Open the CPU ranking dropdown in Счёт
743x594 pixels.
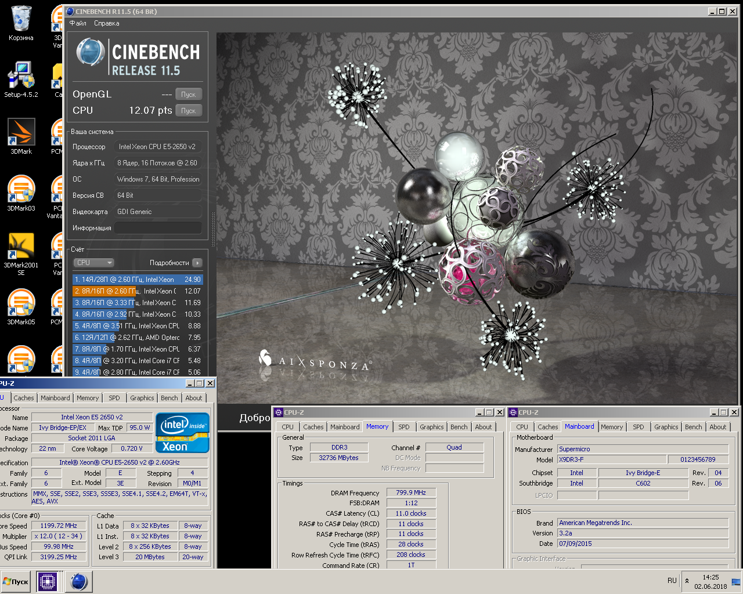93,263
